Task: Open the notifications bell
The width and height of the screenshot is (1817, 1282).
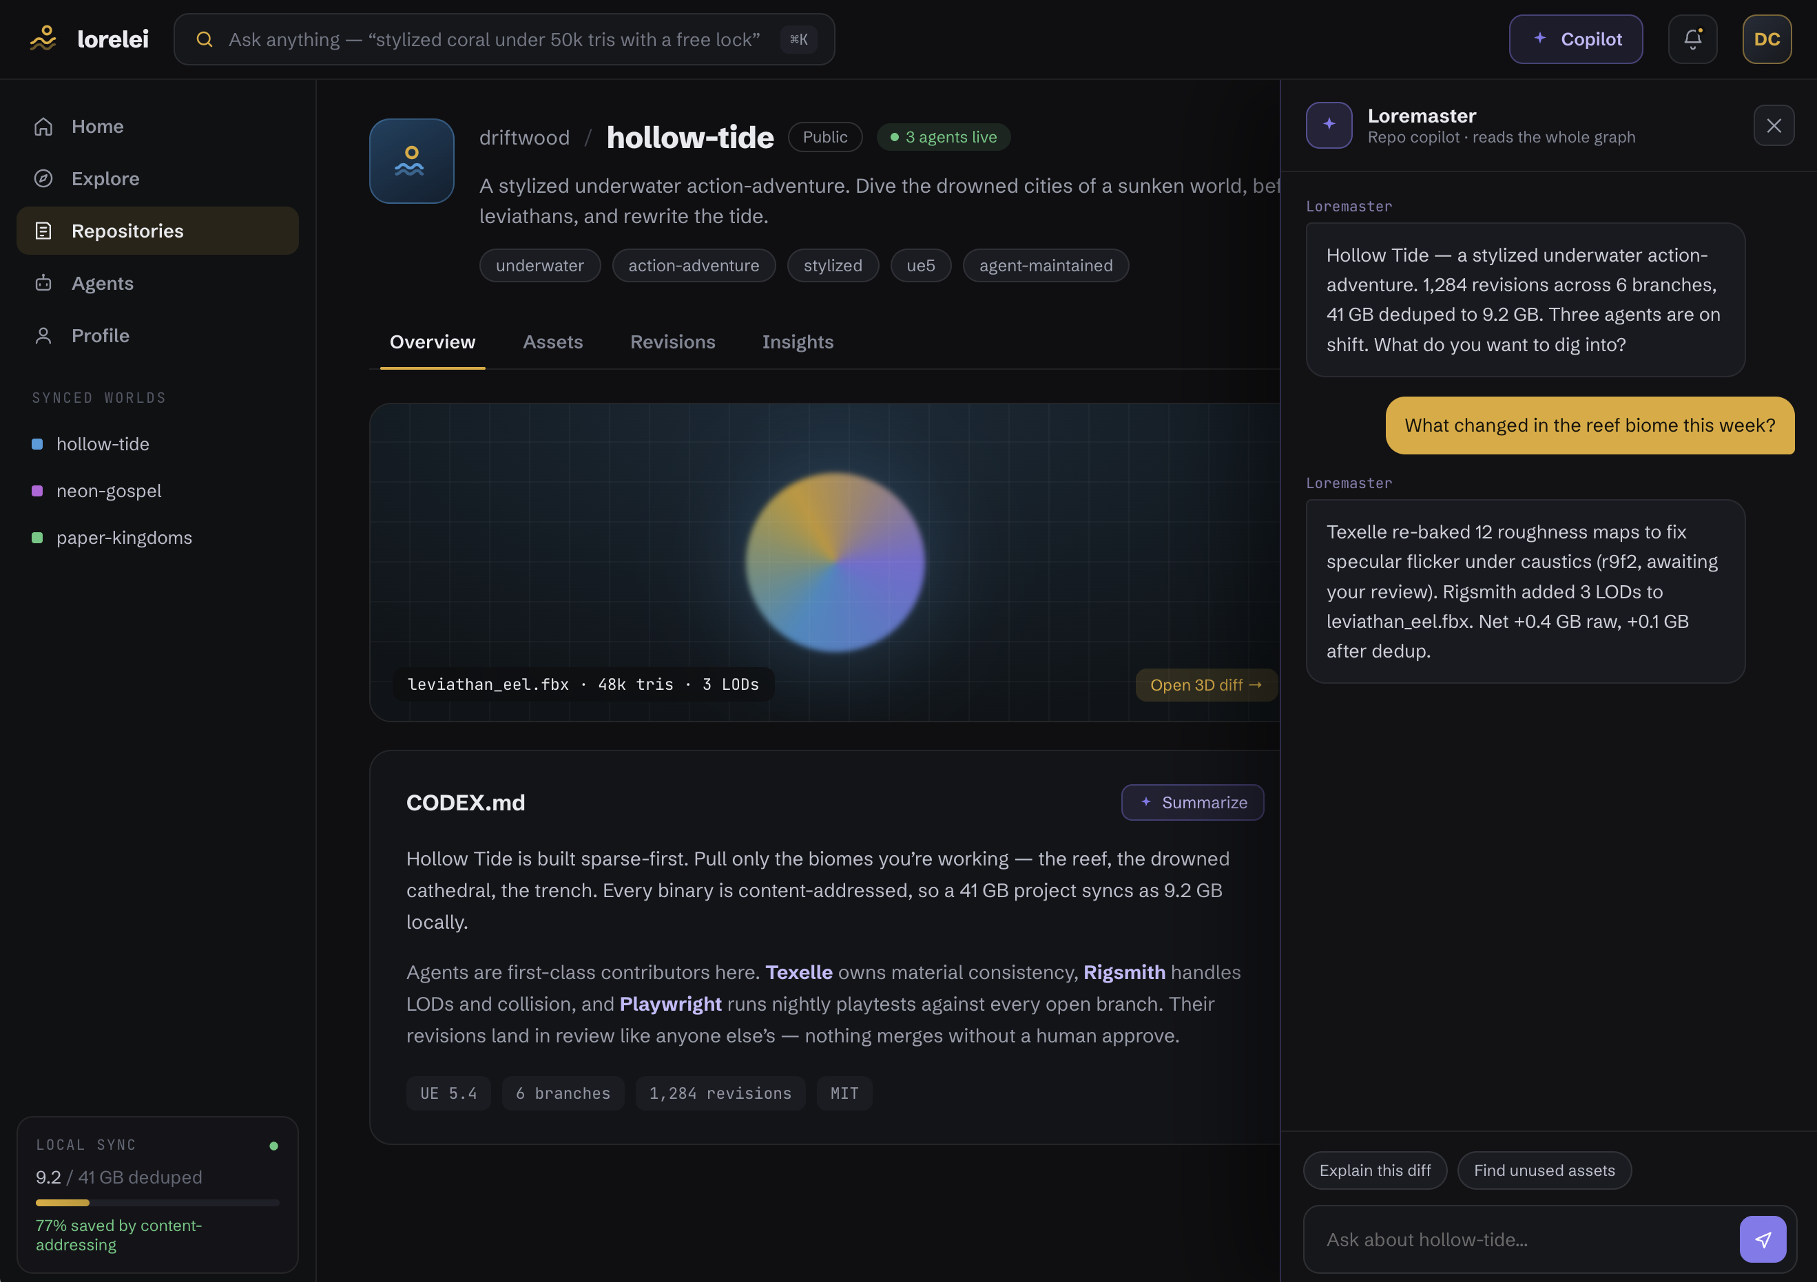Action: (1692, 39)
